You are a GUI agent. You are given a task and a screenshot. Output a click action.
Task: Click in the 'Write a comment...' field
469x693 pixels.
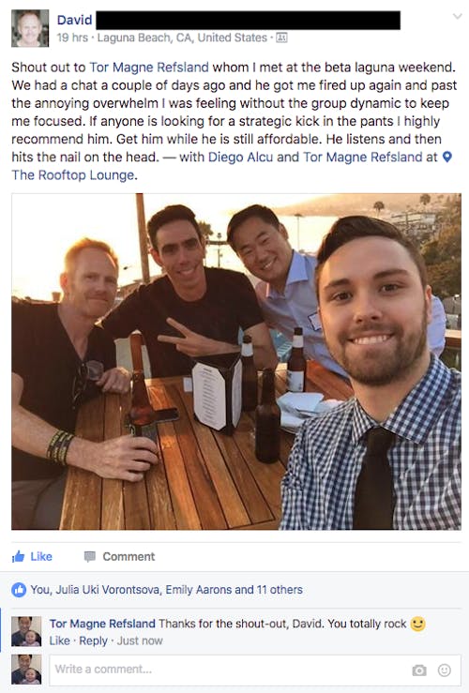click(x=255, y=670)
